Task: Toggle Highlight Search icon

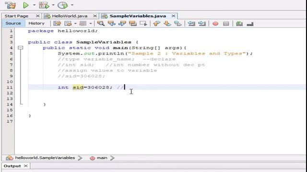Action: click(x=133, y=23)
